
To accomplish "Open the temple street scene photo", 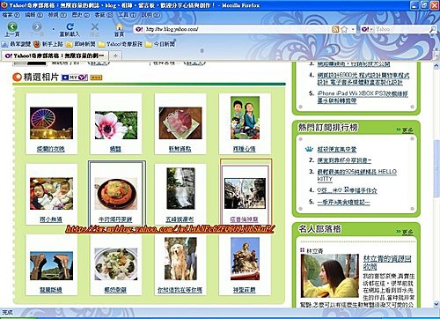I will [x=245, y=193].
